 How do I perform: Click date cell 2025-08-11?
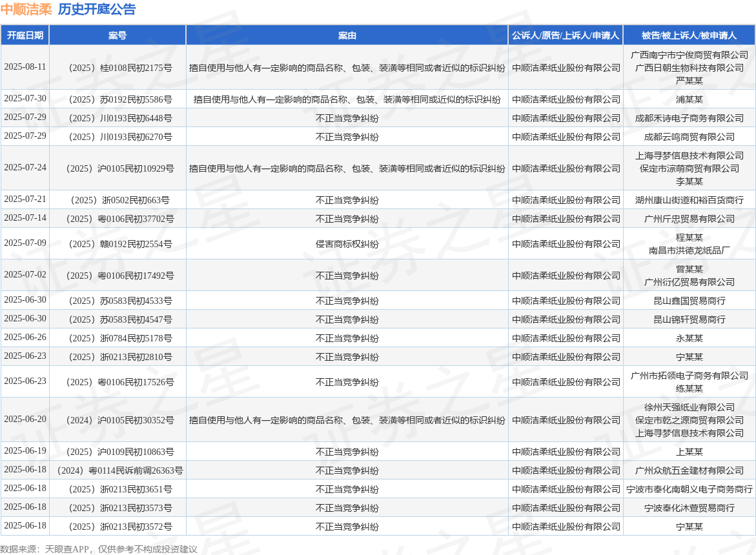(25, 67)
